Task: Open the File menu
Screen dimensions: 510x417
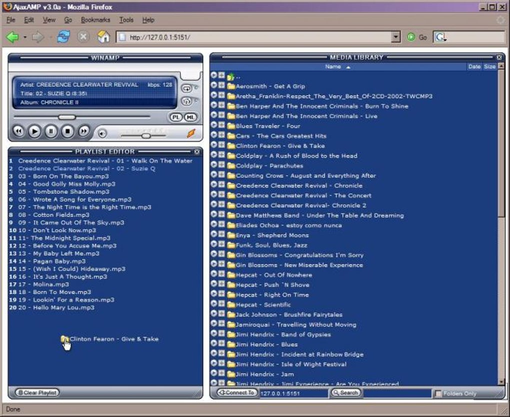Action: click(10, 20)
